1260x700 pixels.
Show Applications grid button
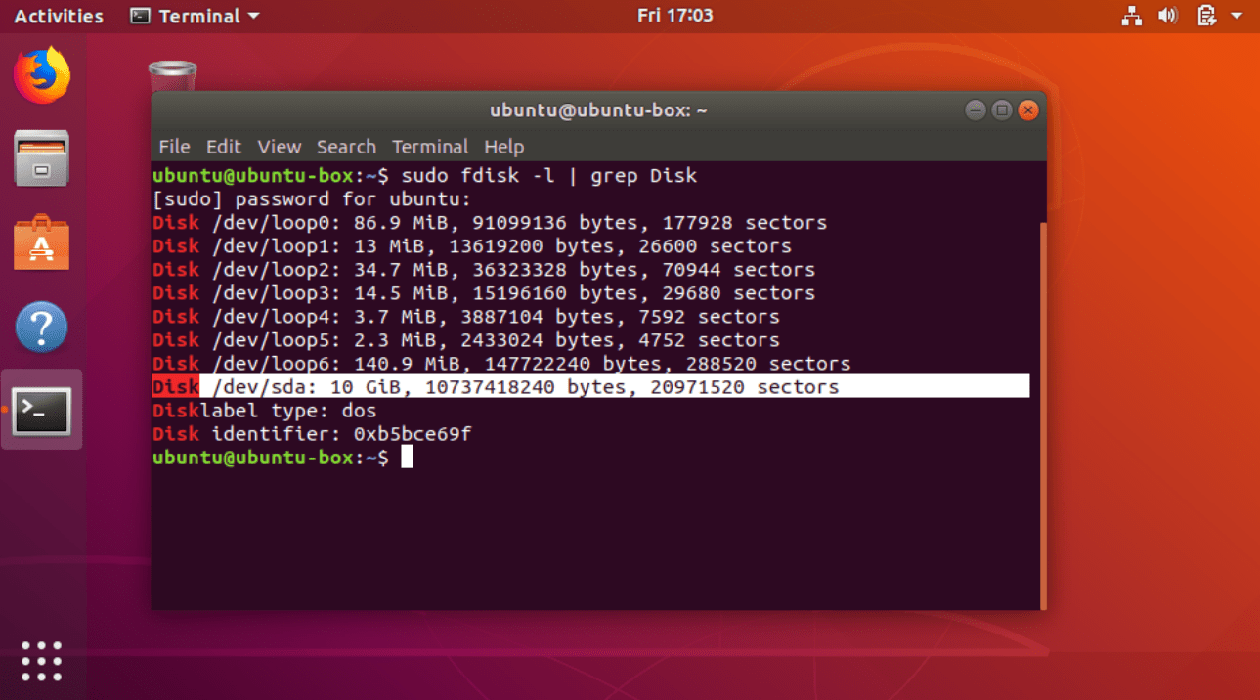tap(42, 662)
